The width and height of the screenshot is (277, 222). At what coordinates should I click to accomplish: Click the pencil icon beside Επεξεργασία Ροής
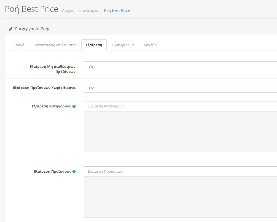click(x=11, y=29)
